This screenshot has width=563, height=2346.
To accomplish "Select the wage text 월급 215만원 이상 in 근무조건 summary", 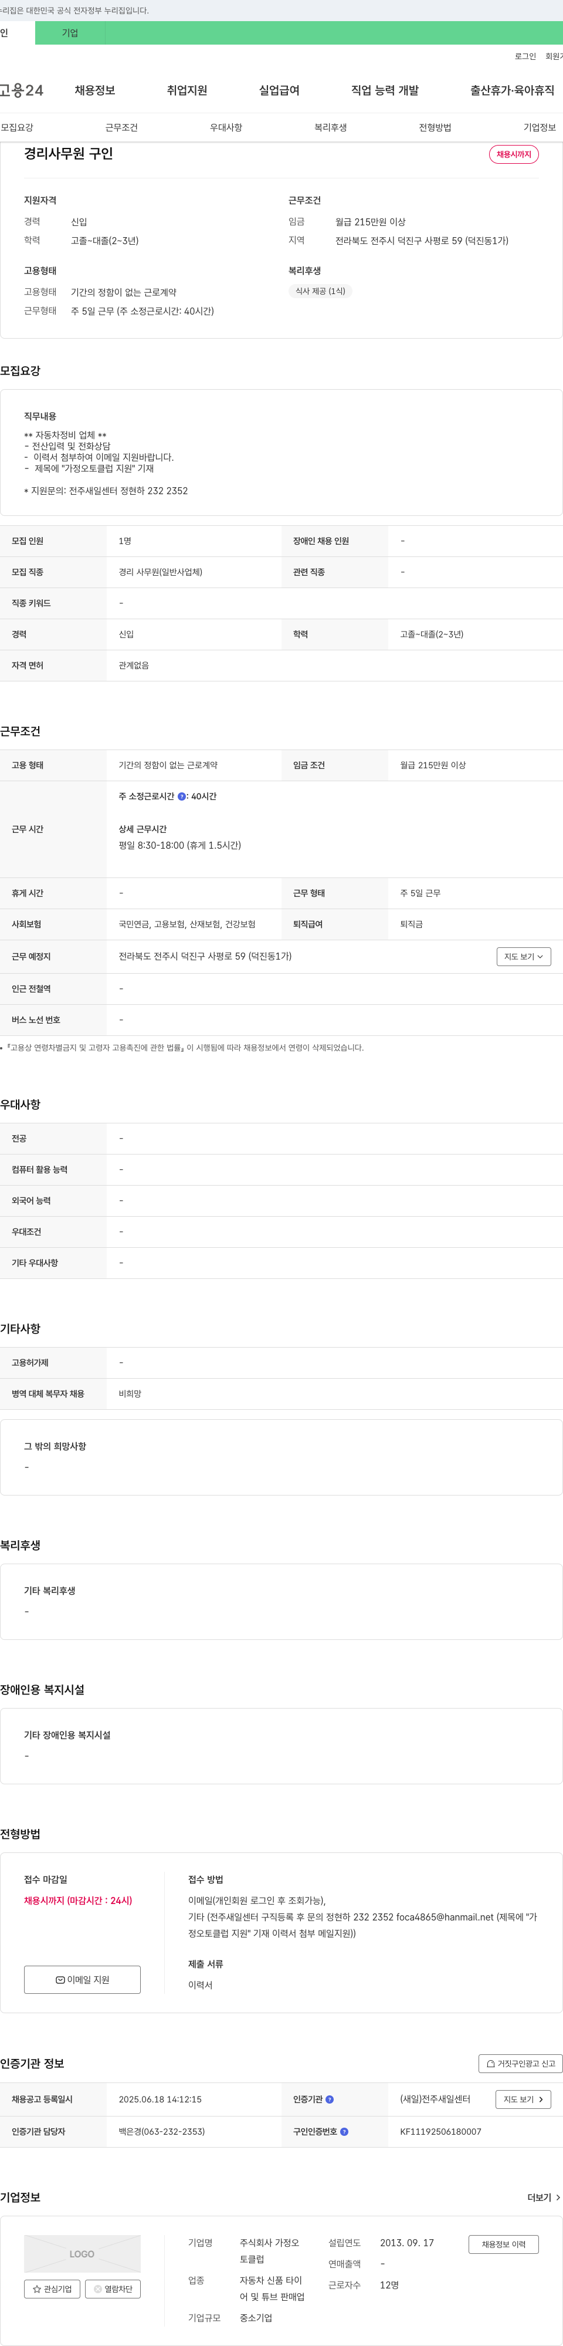I will (x=370, y=221).
